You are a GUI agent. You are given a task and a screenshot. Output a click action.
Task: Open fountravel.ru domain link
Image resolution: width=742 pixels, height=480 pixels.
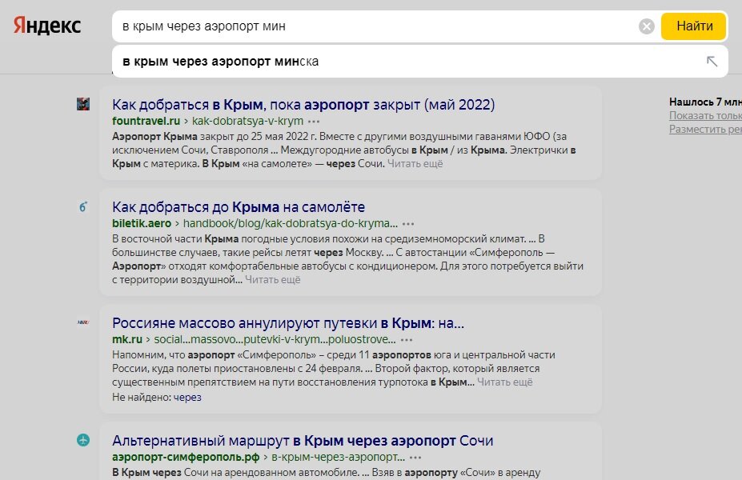coord(146,121)
